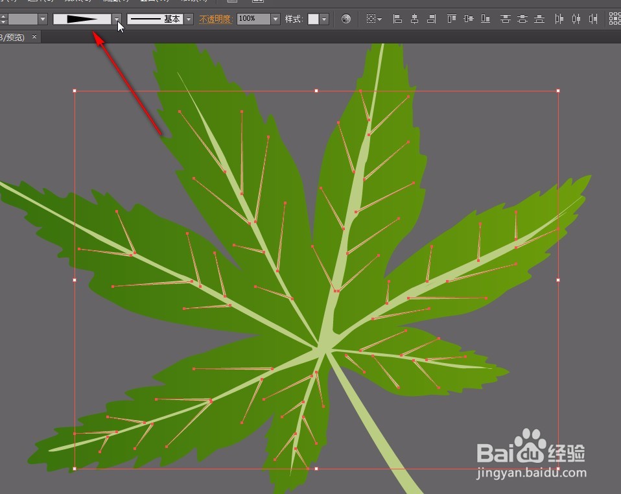Select the horizontal align center icon

[x=416, y=19]
